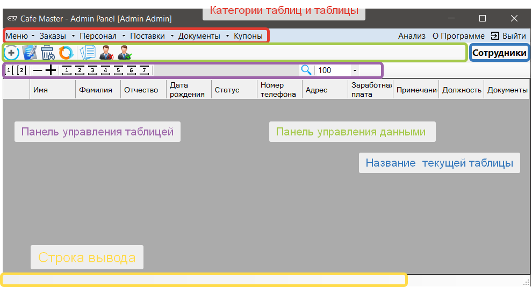Image resolution: width=532 pixels, height=287 pixels.
Task: Open the Поставки dropdown menu
Action: [x=152, y=36]
